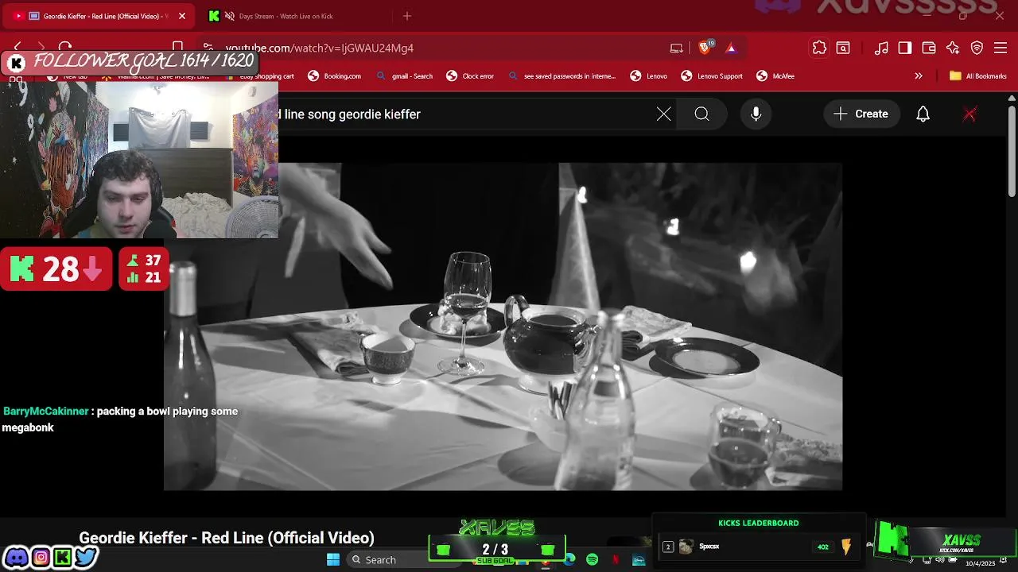Open the cast/picture-in-picture icon in the address bar
The width and height of the screenshot is (1018, 572).
(x=677, y=48)
